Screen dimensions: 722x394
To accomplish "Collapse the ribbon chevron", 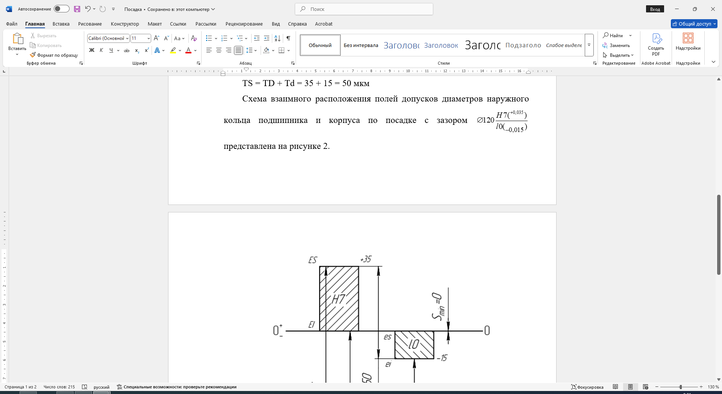I will pos(713,62).
